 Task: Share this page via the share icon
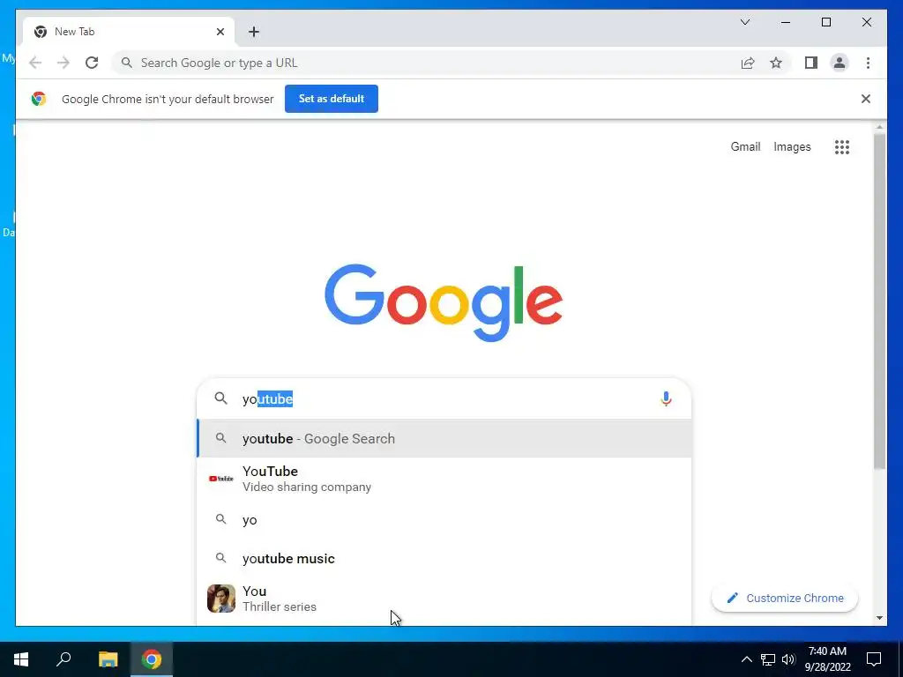(x=748, y=63)
